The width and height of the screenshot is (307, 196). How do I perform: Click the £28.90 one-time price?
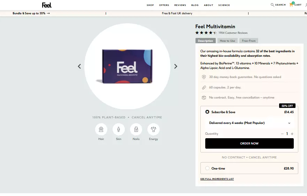(x=289, y=168)
